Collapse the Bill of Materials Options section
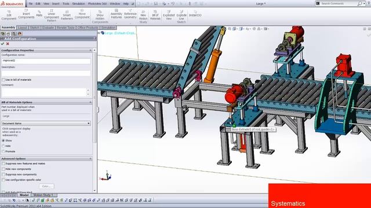 click(x=90, y=102)
